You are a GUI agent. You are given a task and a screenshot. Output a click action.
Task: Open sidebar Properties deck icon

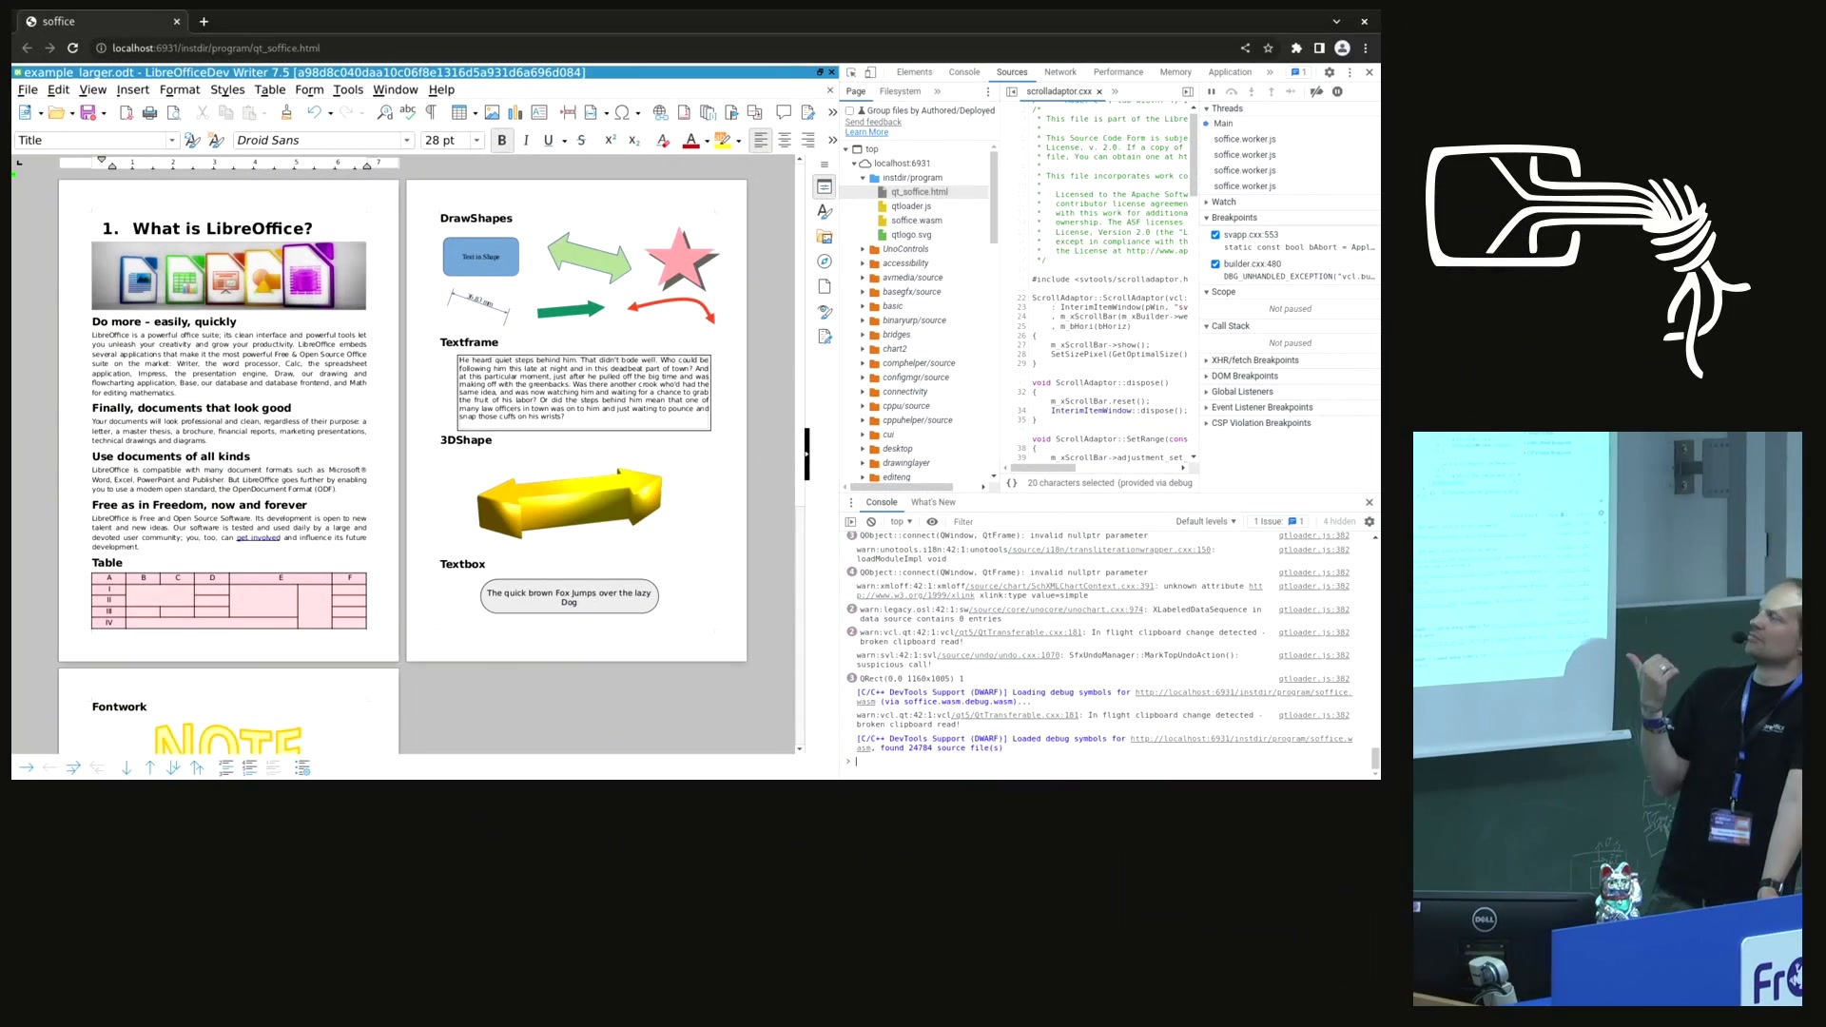[x=825, y=187]
